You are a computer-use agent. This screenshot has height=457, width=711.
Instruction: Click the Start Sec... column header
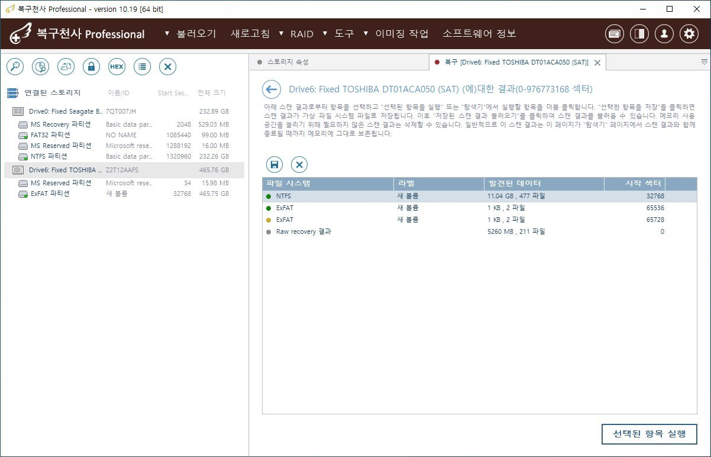(x=173, y=93)
